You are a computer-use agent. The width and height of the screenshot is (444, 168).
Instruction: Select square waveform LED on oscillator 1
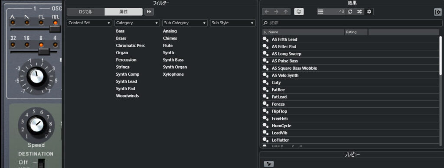click(x=41, y=23)
